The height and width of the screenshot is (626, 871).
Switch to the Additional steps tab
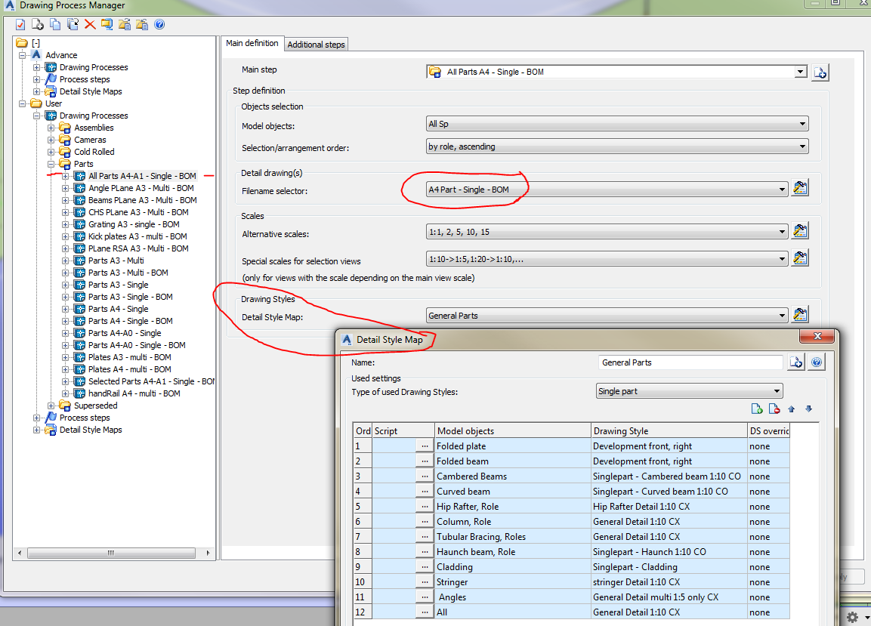tap(316, 44)
